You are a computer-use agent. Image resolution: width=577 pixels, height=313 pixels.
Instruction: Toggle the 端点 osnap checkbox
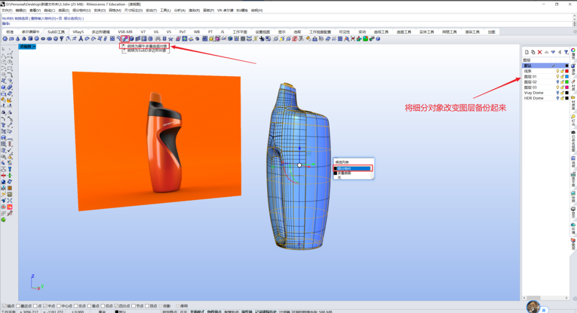point(4,306)
